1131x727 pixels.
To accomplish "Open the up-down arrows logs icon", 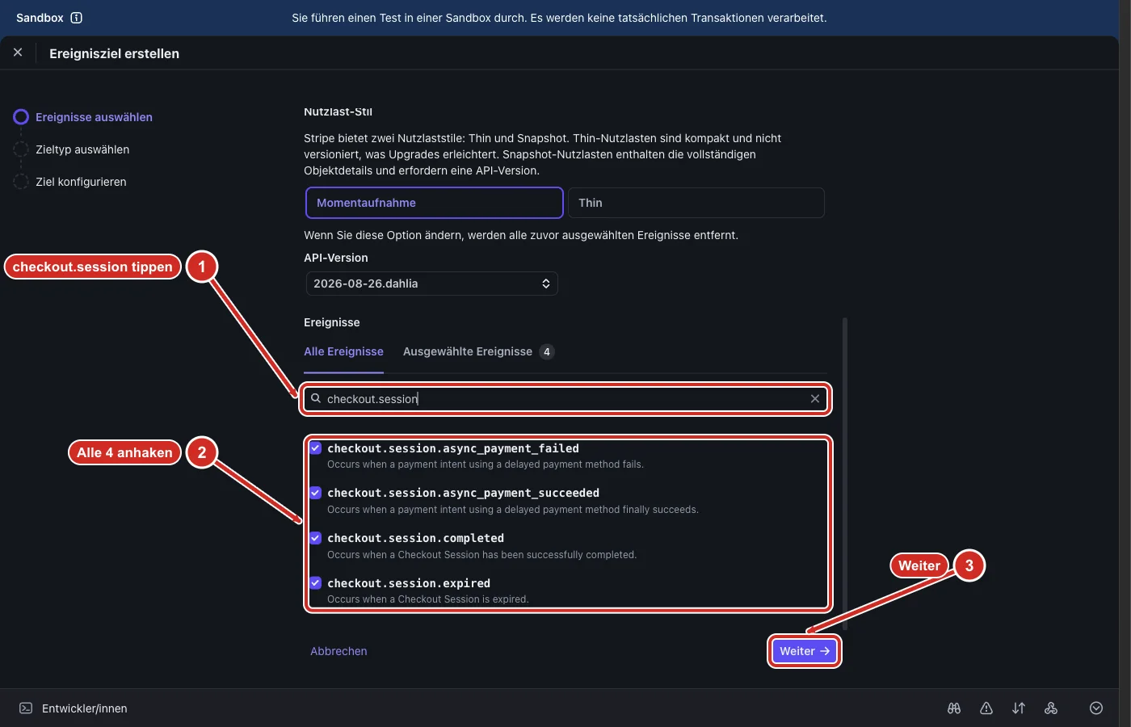I will [1019, 708].
